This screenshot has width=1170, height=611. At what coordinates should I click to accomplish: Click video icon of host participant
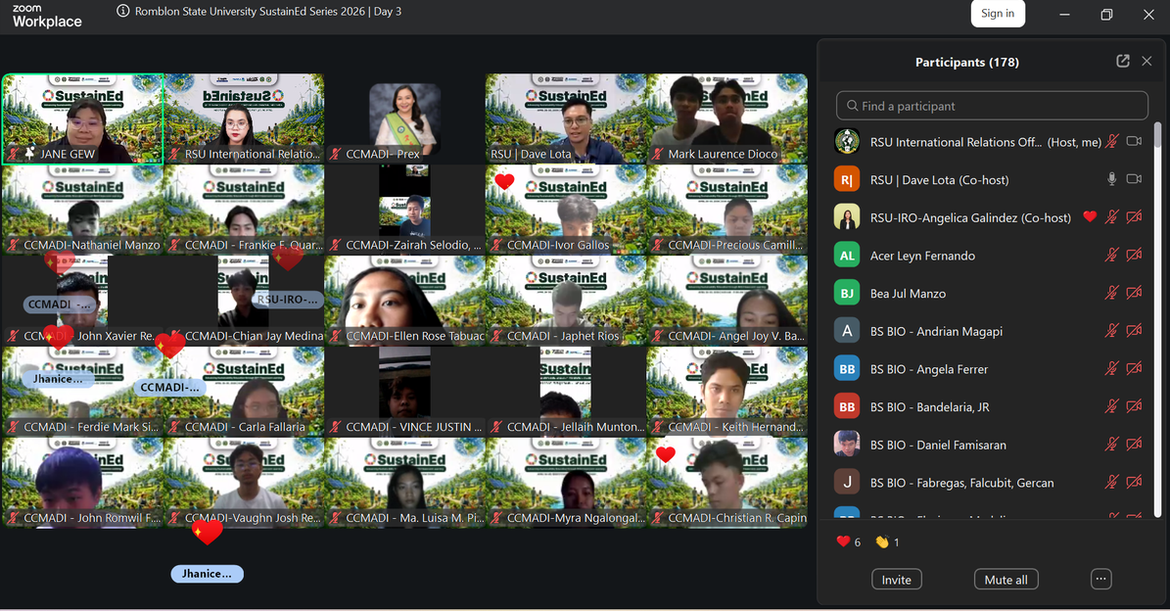(x=1134, y=142)
